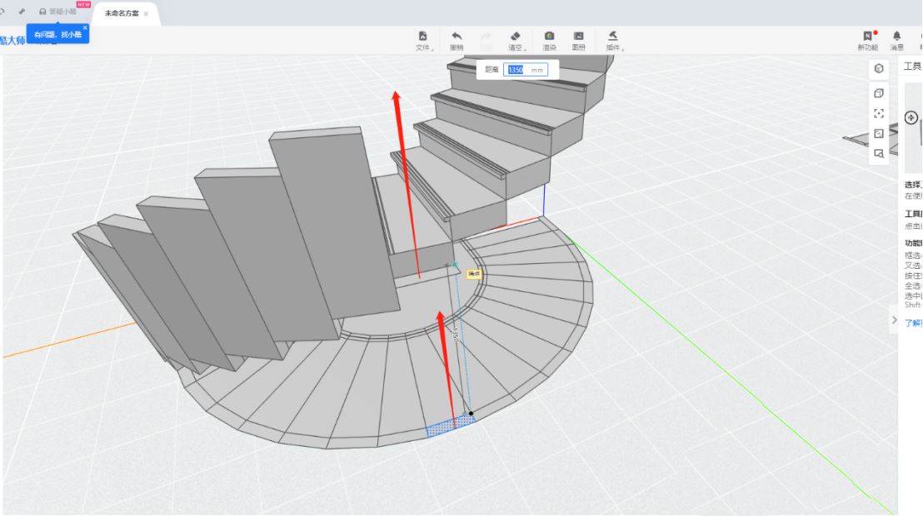923x516 pixels.
Task: Open the 插件 plugin menu
Action: point(613,41)
